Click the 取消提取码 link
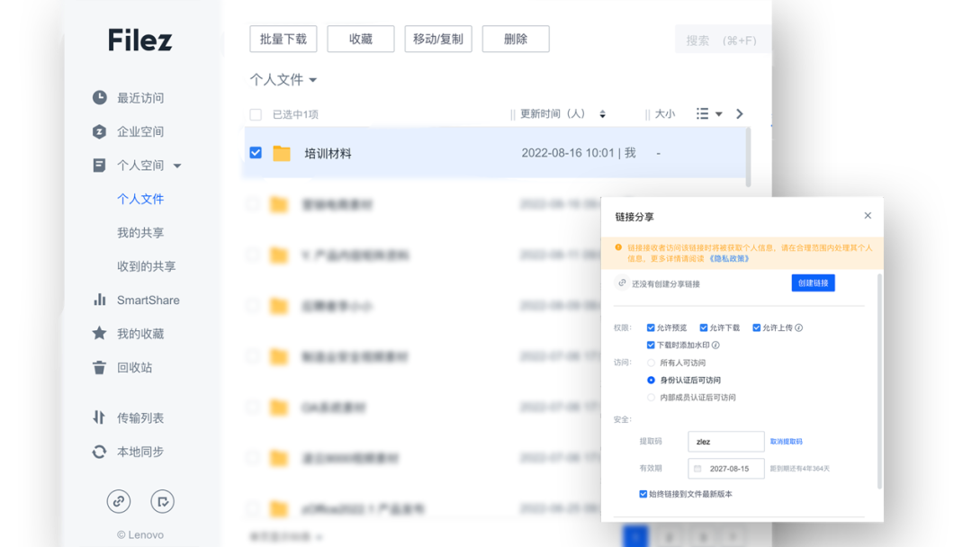 [786, 442]
